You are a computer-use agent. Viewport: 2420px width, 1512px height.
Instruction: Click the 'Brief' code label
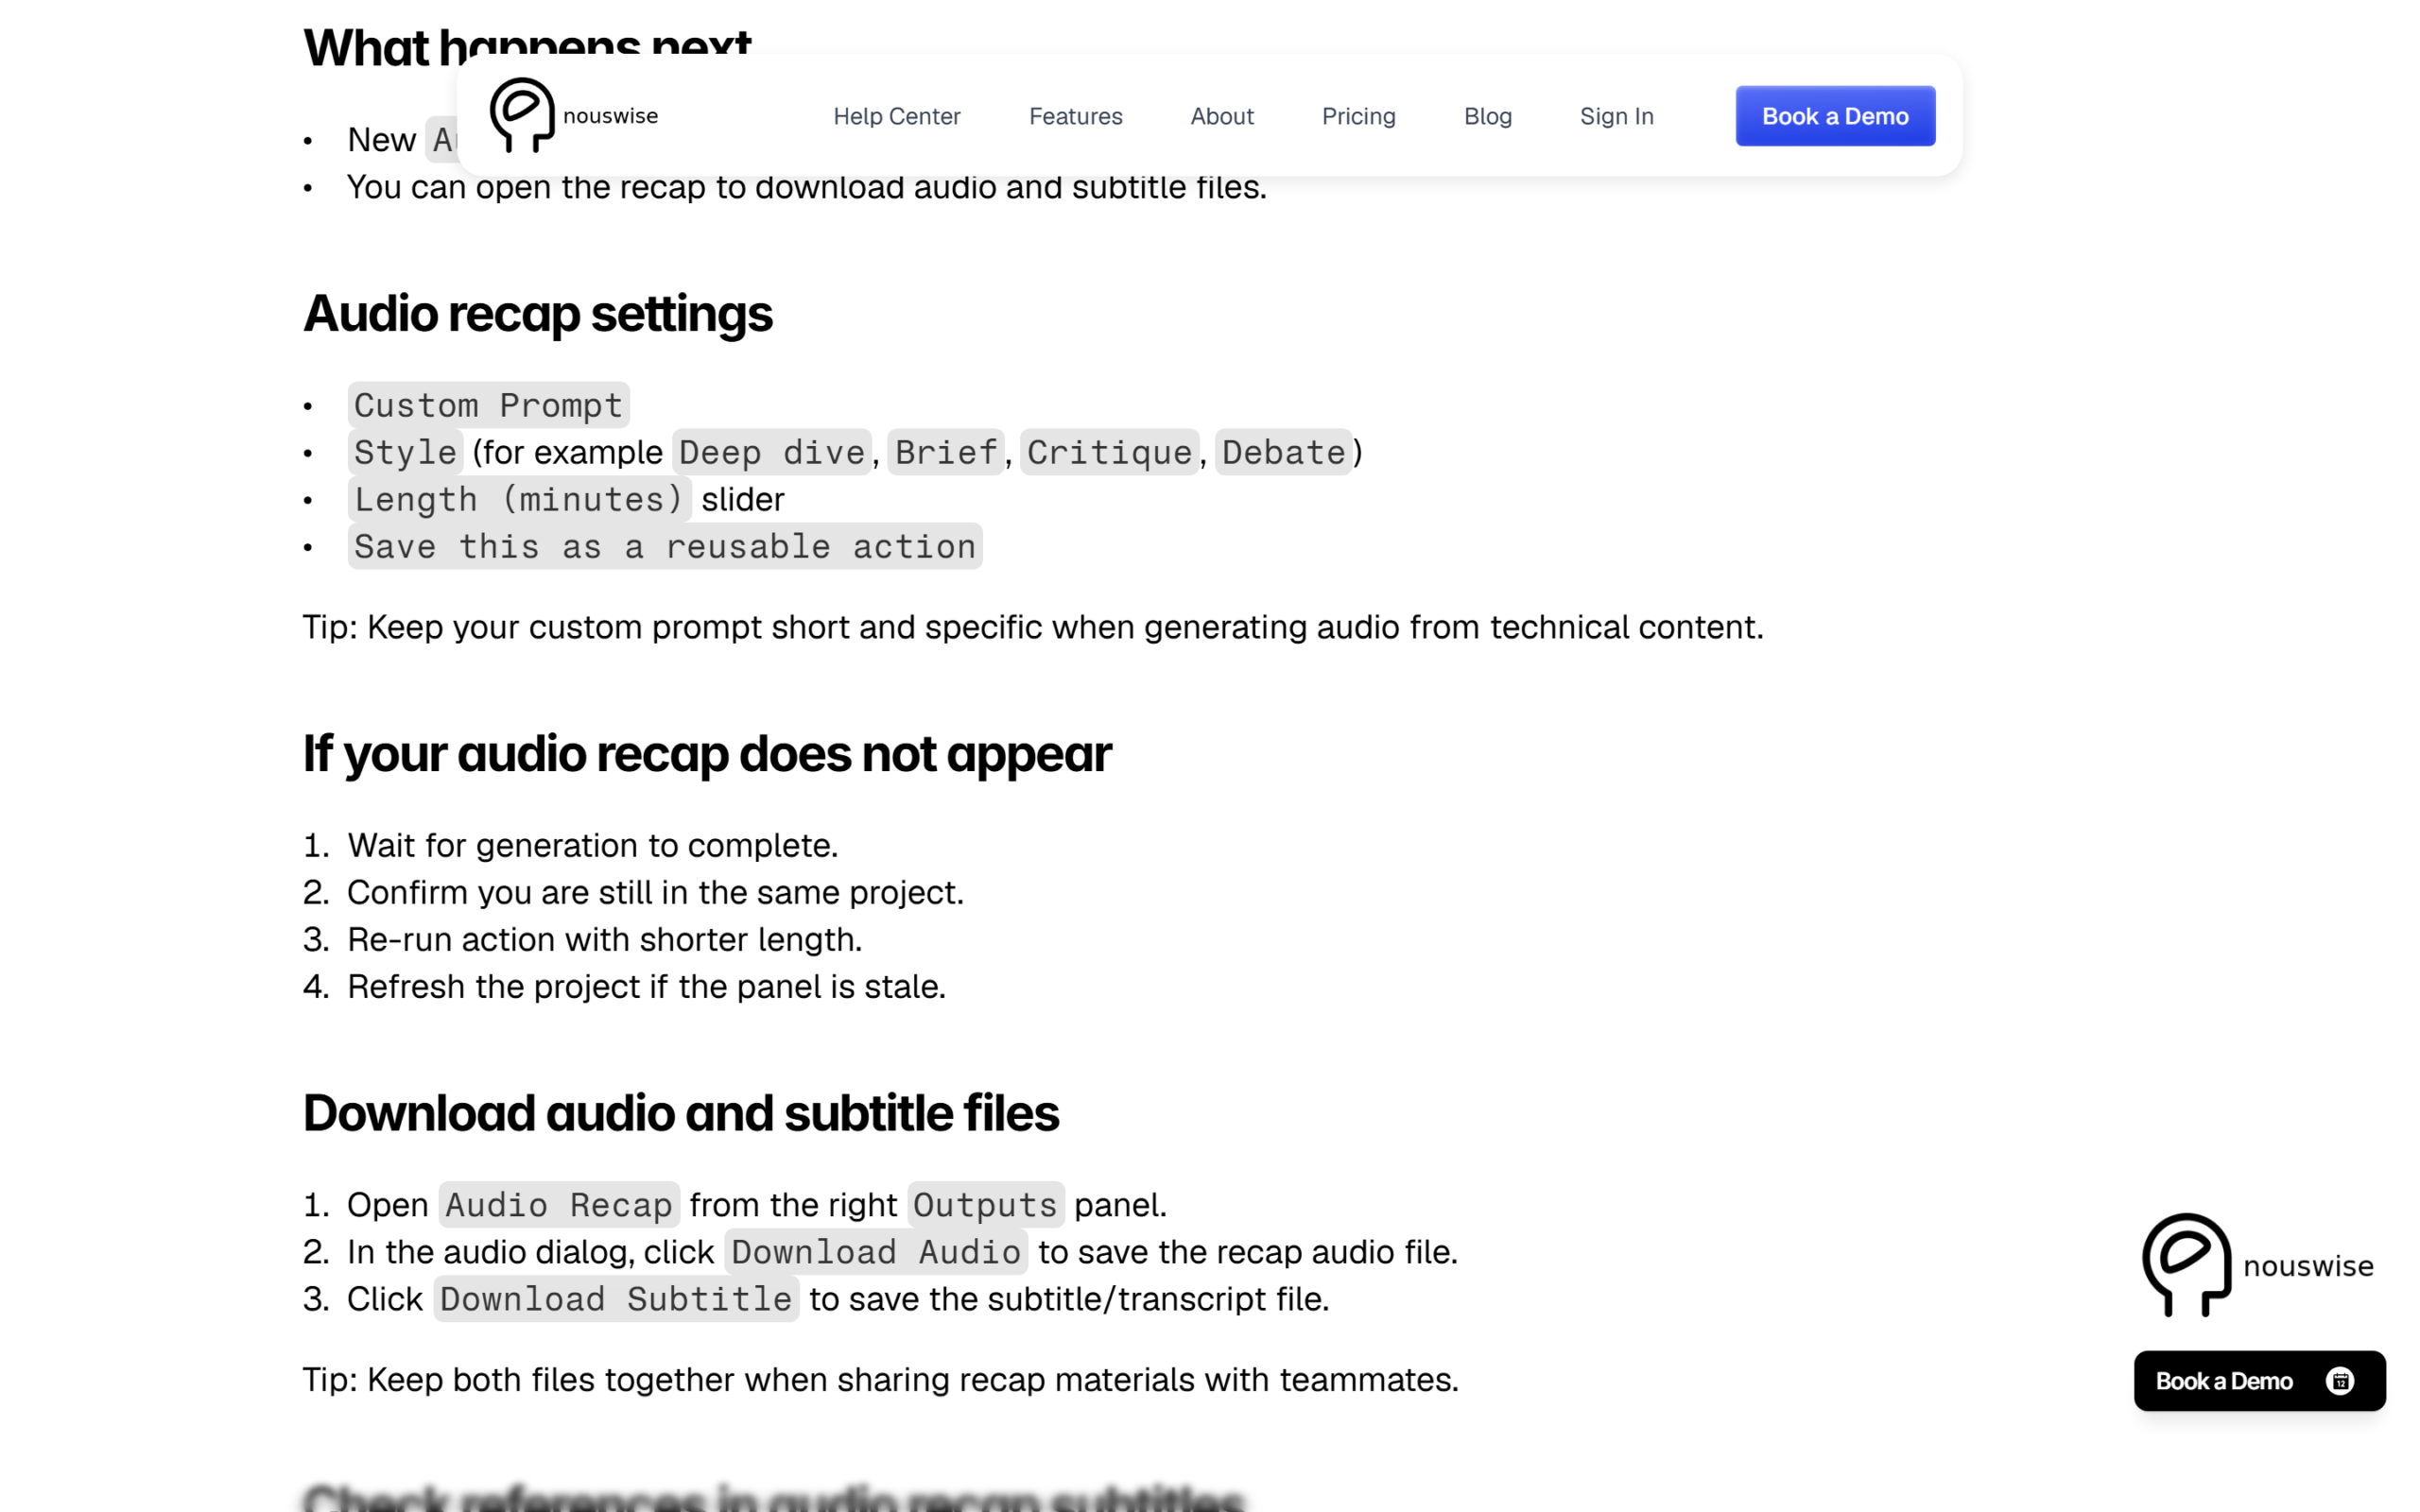click(946, 452)
